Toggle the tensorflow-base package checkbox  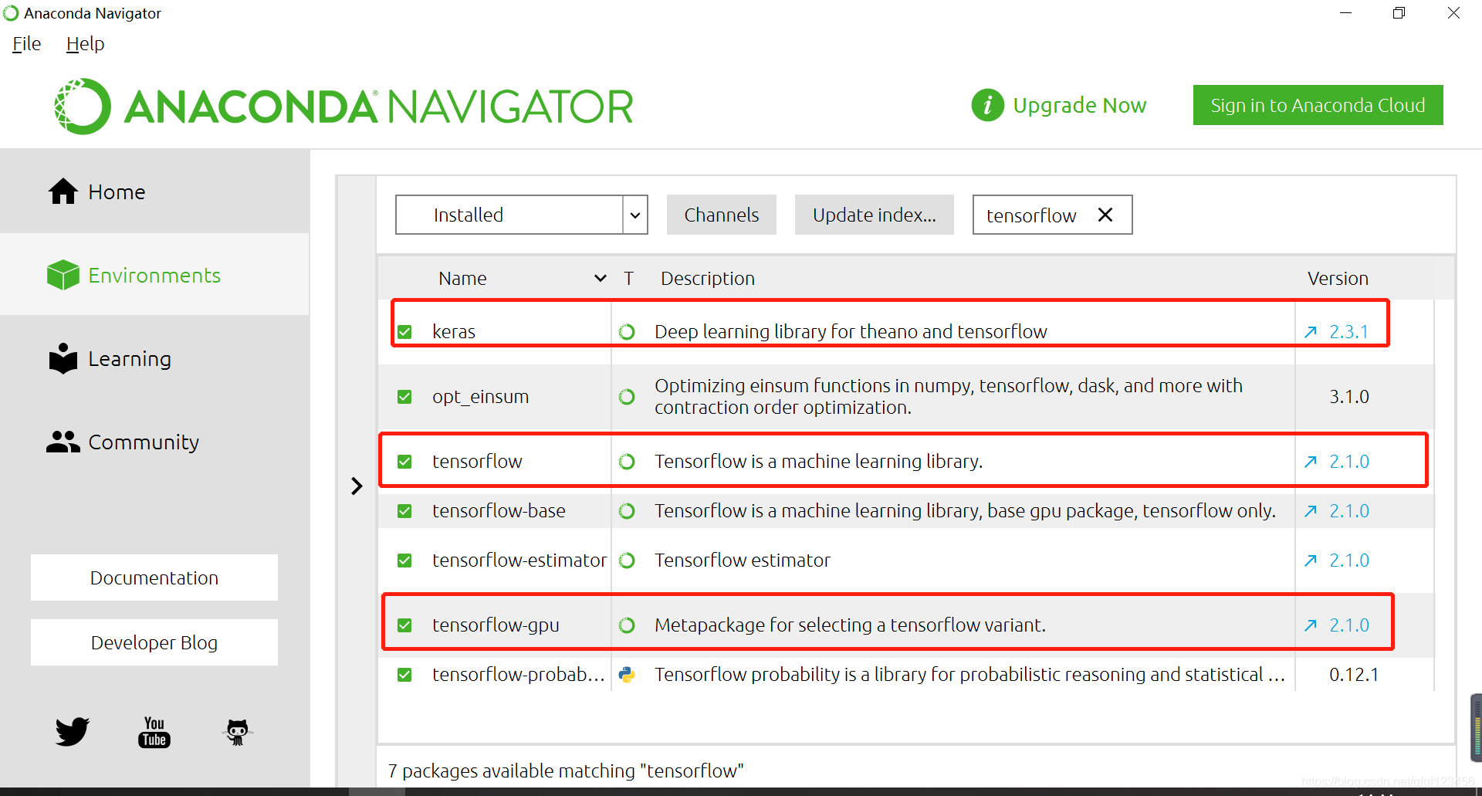(x=404, y=511)
